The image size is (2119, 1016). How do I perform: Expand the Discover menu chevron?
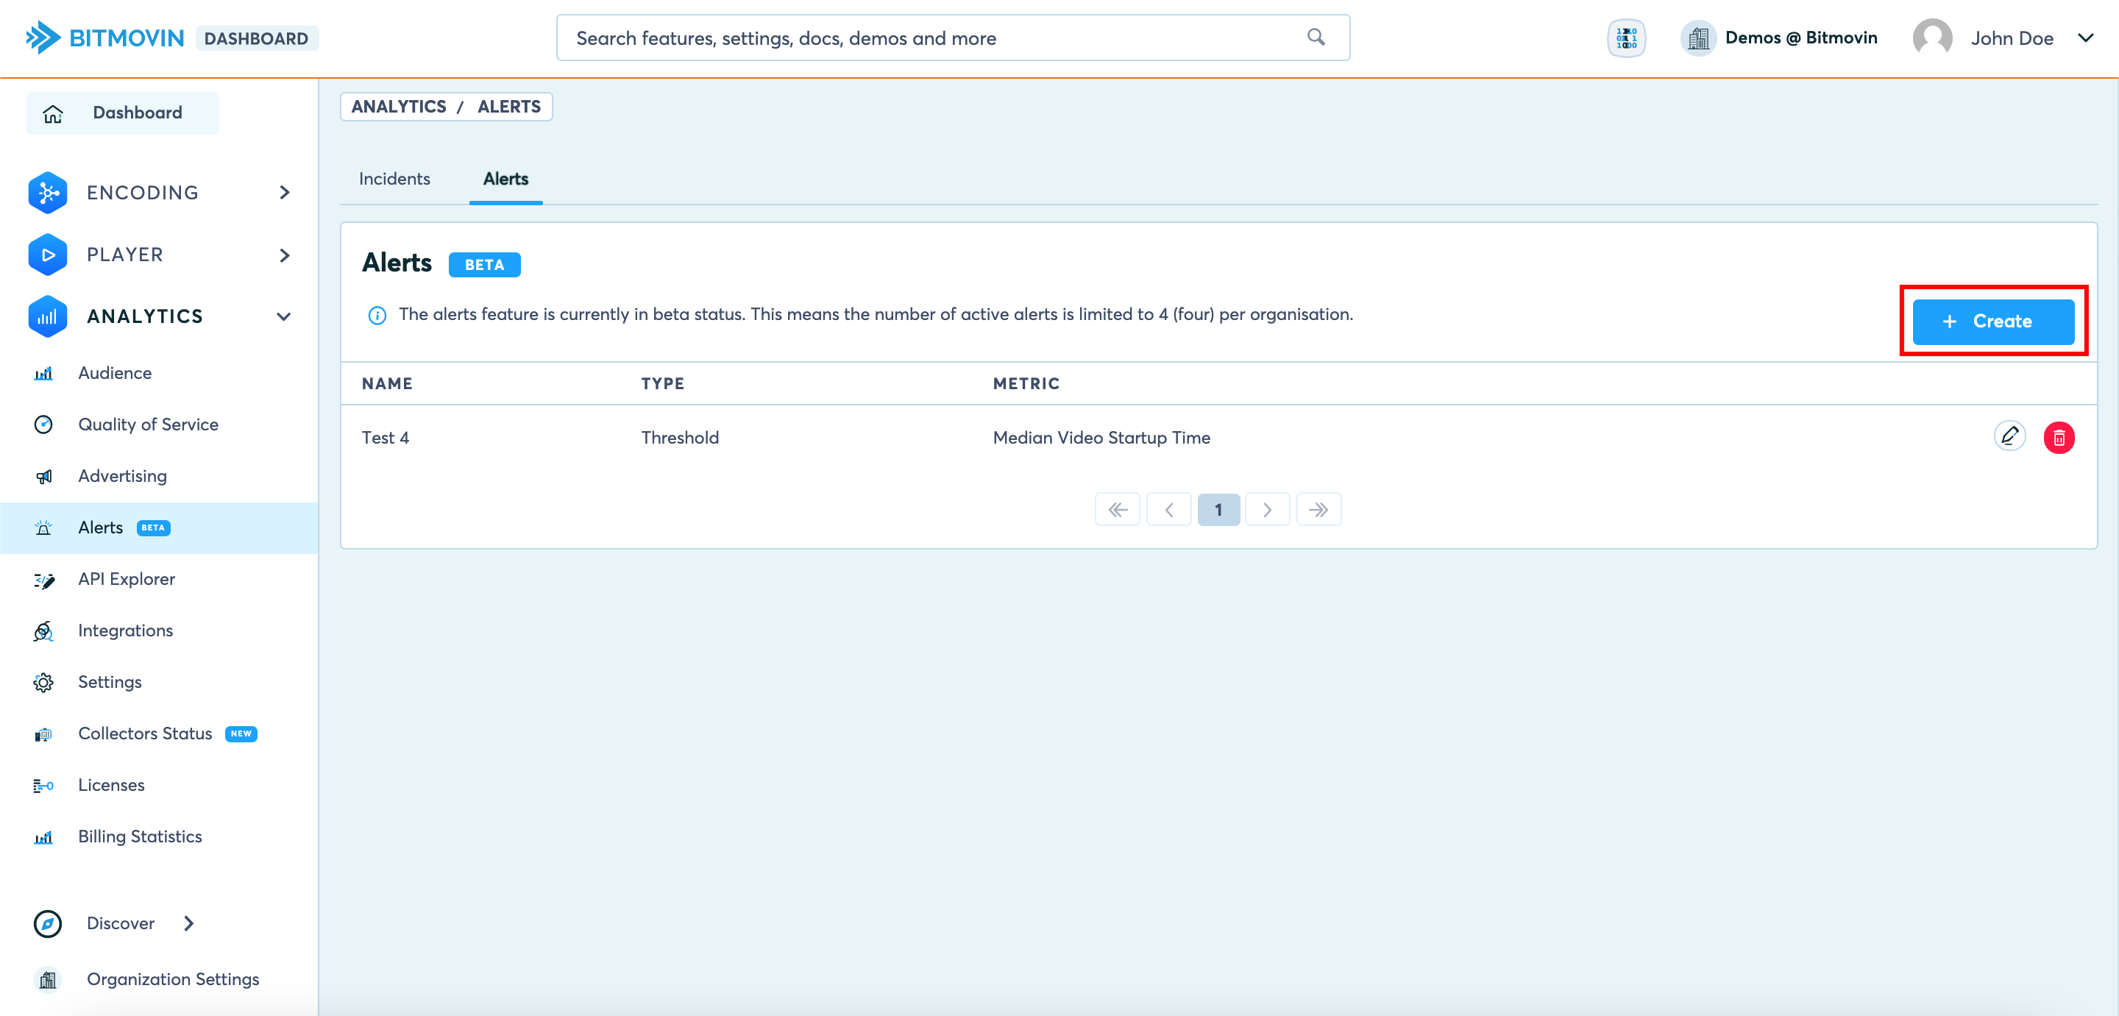click(x=189, y=923)
